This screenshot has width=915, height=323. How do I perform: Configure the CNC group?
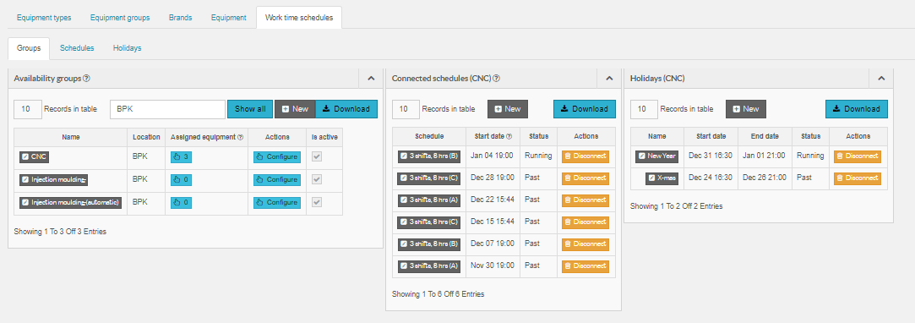pos(277,157)
